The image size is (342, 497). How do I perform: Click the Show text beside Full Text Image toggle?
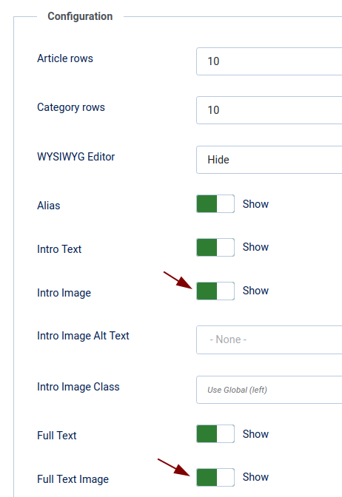pyautogui.click(x=255, y=477)
